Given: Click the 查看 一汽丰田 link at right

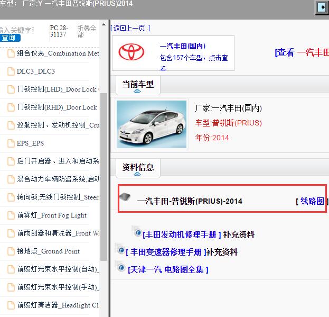Looking at the screenshot, I should pos(302,52).
